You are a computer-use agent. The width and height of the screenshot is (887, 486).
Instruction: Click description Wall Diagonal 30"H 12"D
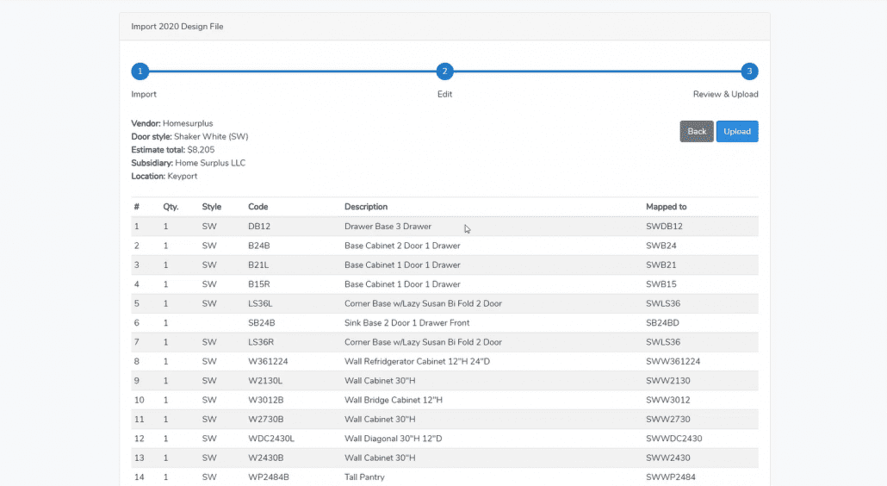394,439
